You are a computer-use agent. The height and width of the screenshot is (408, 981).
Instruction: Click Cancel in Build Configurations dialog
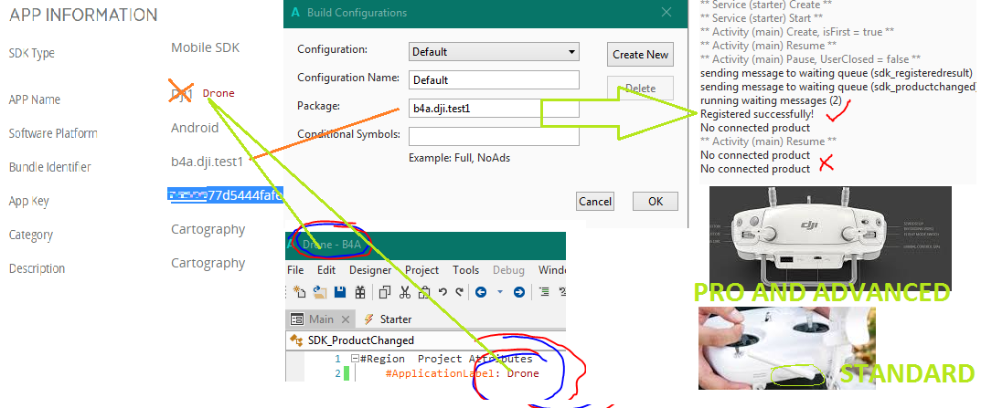tap(595, 201)
